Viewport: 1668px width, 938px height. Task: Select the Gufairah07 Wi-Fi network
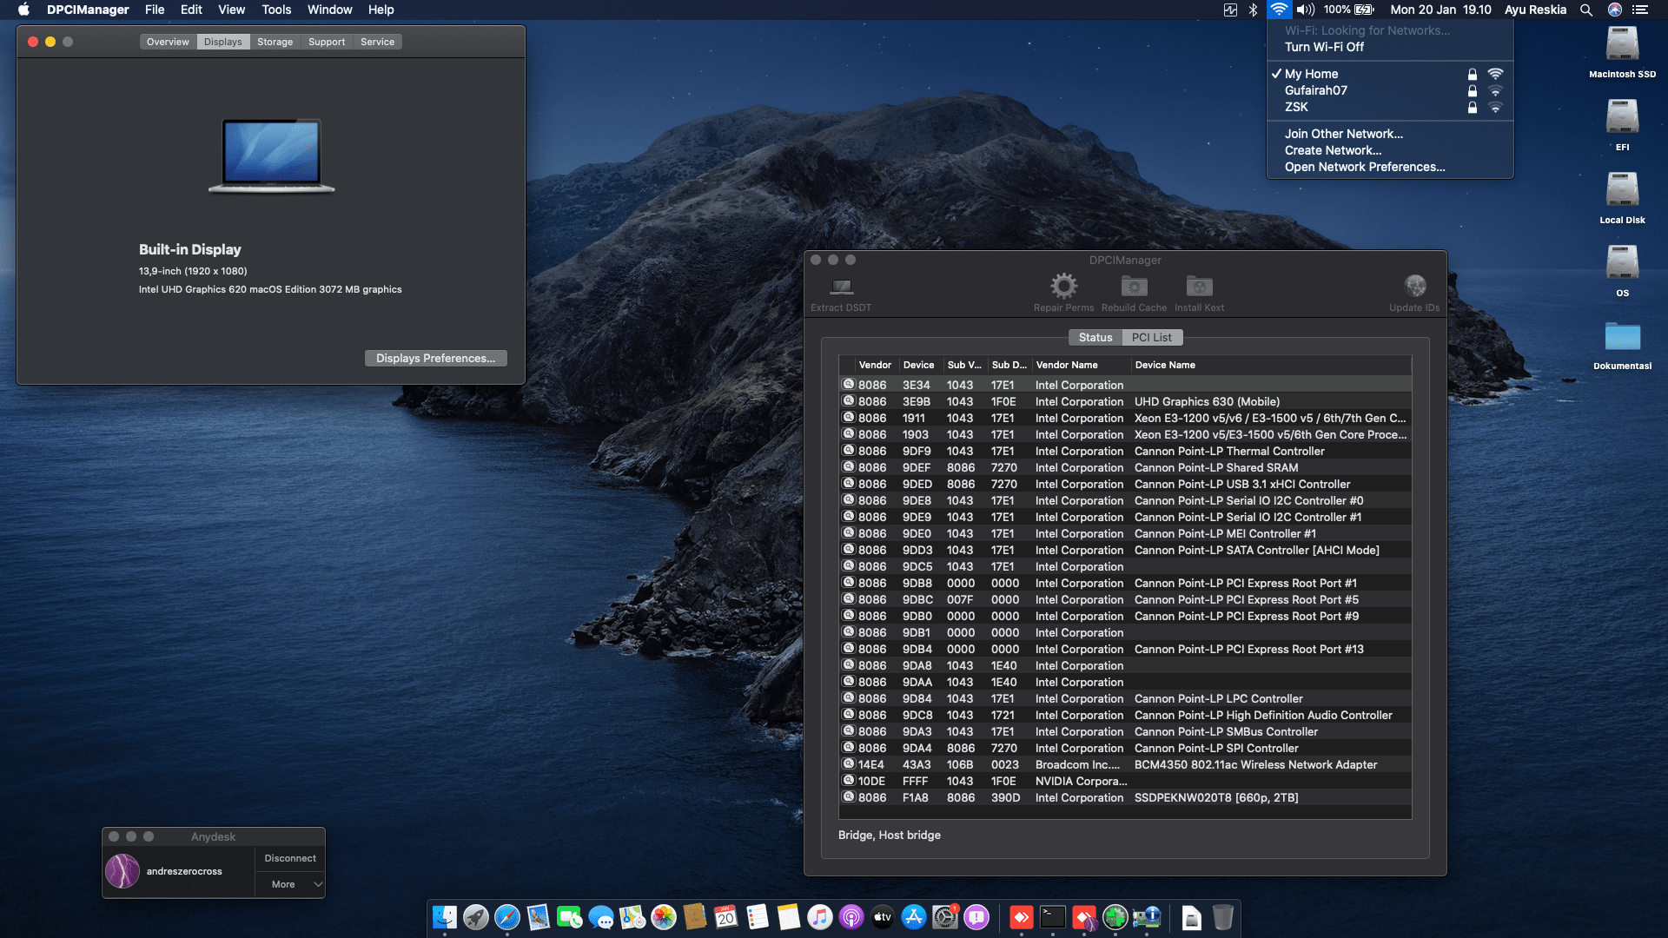point(1316,90)
